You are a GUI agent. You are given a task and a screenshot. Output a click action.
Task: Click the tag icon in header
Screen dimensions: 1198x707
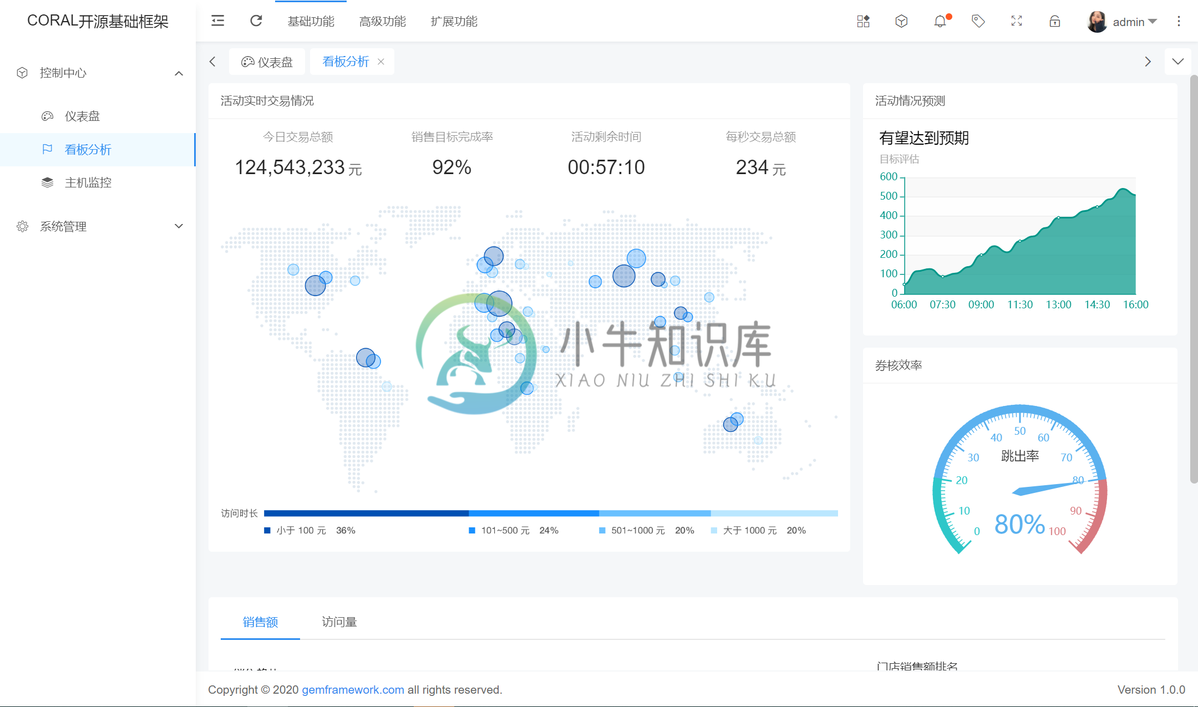[978, 21]
